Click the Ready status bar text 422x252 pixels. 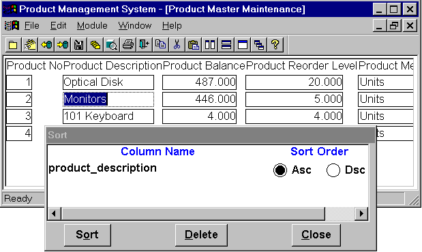[x=18, y=198]
